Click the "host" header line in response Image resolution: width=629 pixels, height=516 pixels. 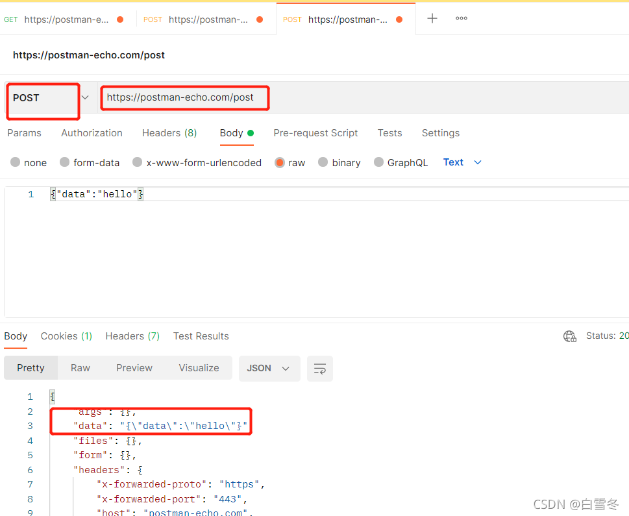tap(175, 512)
